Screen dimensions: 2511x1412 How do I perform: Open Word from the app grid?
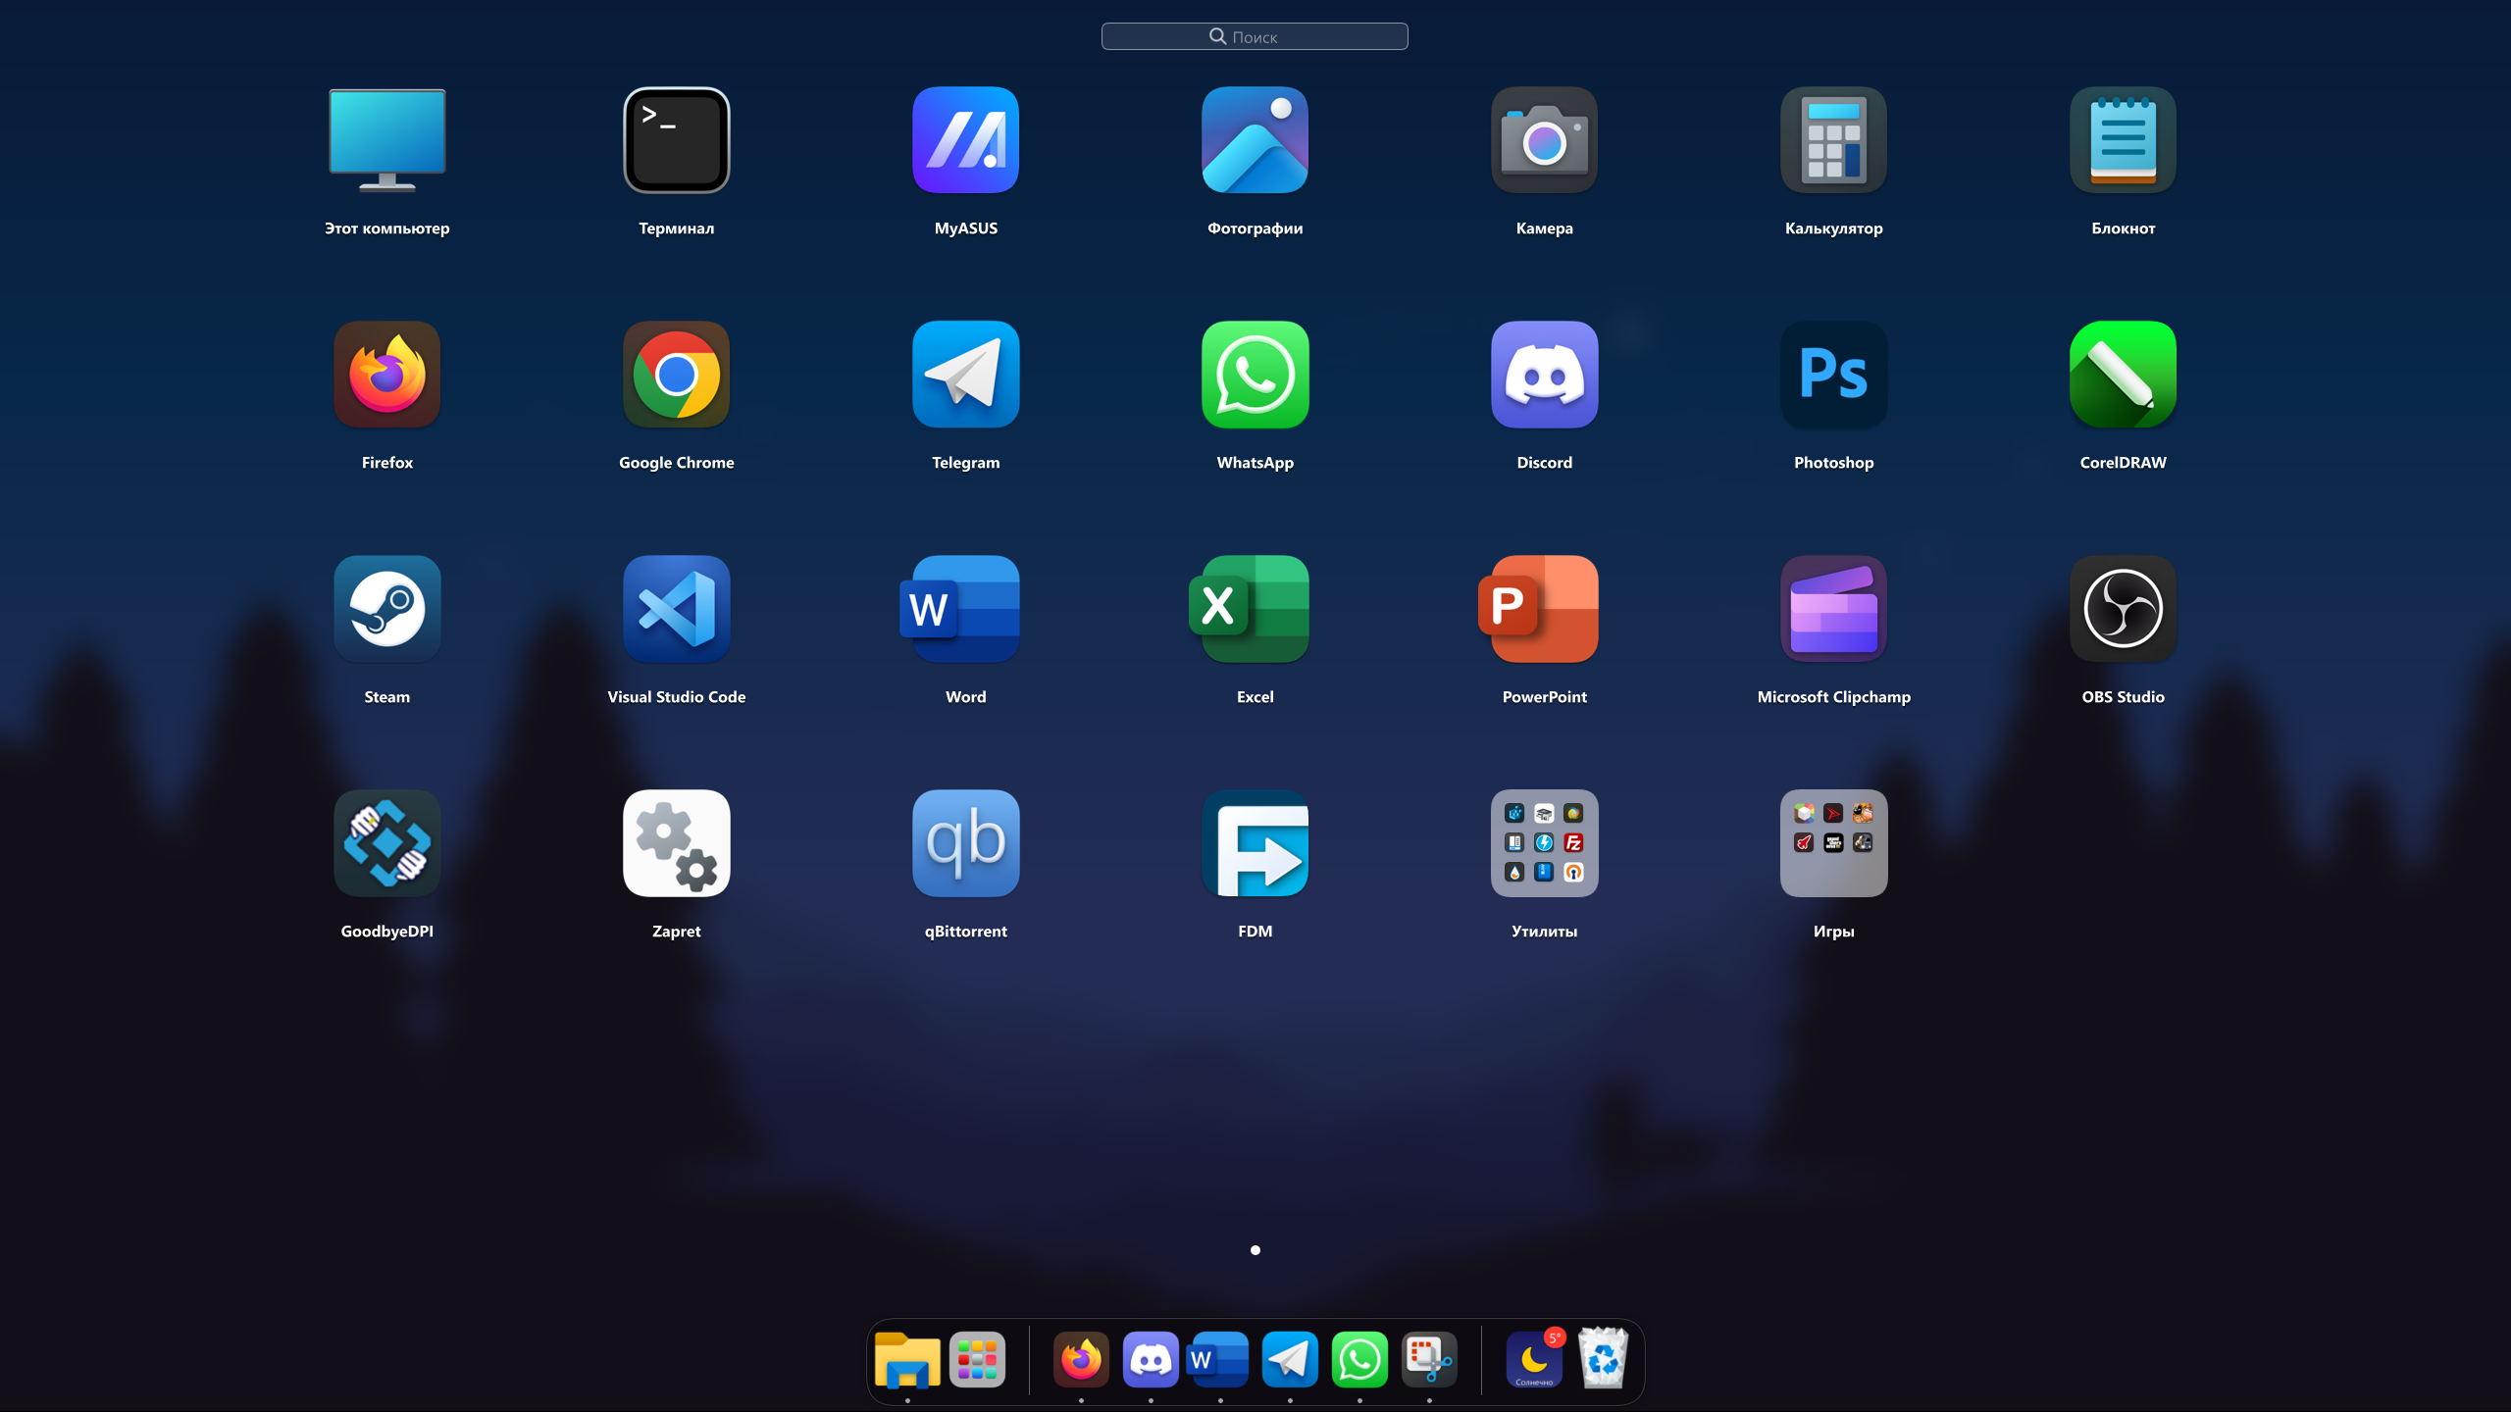point(960,609)
